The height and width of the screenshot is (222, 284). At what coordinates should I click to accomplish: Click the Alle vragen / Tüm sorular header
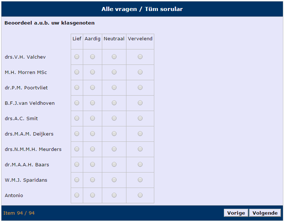[x=142, y=9]
